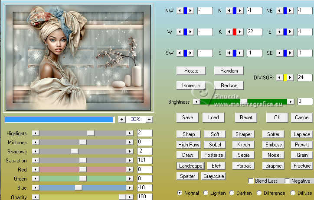The height and width of the screenshot is (200, 314).
Task: Apply the Emboss preset
Action: tap(273, 145)
